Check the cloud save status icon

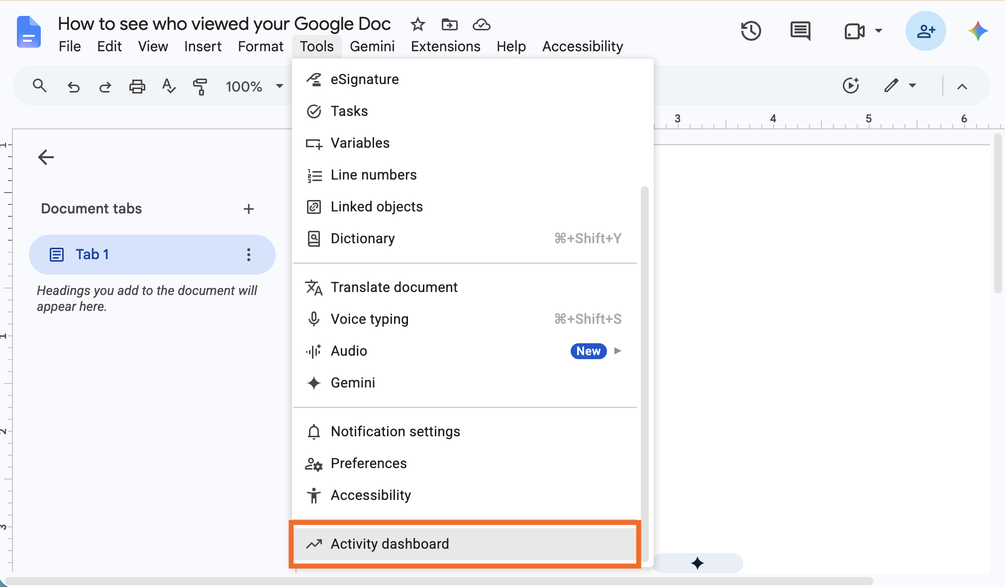481,24
